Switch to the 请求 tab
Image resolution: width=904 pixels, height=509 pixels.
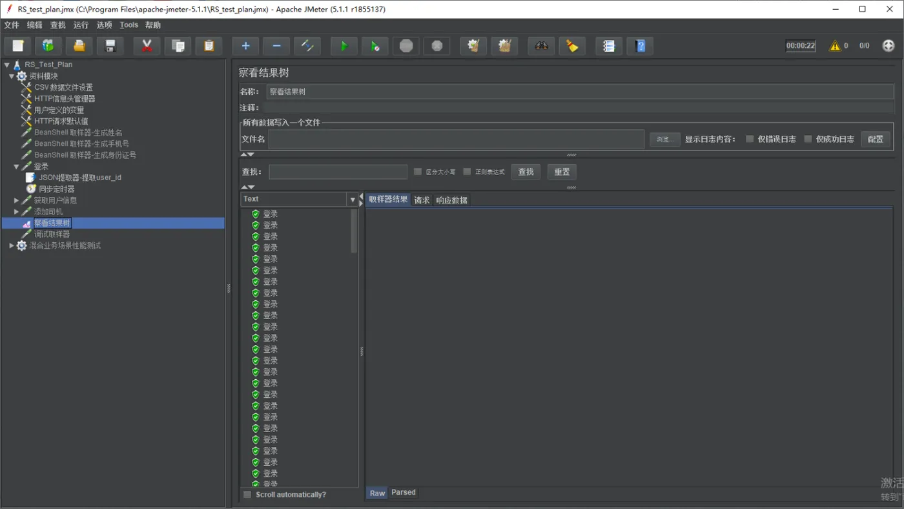[x=422, y=200]
